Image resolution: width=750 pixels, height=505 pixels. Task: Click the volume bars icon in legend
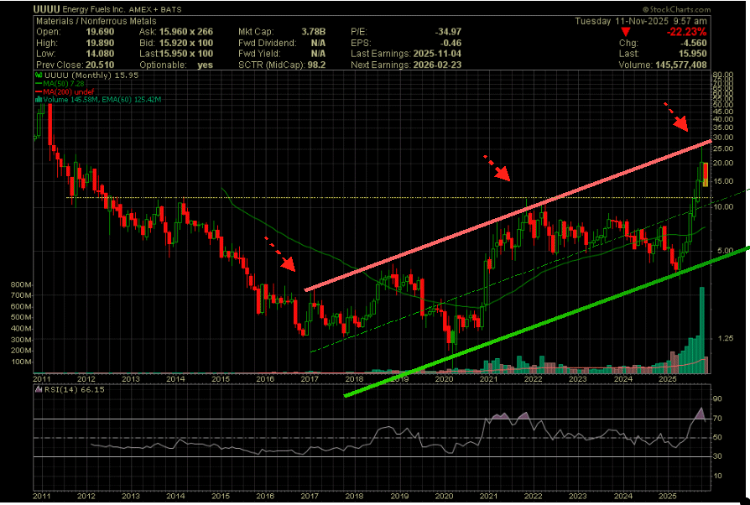click(x=39, y=100)
